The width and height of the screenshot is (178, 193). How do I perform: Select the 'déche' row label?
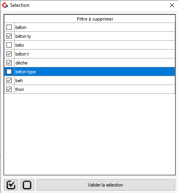[21, 63]
